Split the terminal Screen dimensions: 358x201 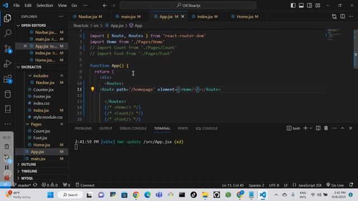click(x=318, y=128)
